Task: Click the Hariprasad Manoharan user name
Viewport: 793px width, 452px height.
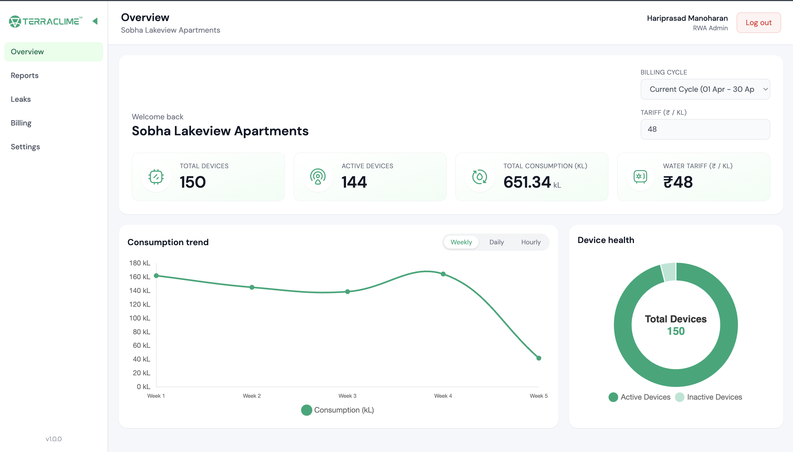Action: pos(687,18)
